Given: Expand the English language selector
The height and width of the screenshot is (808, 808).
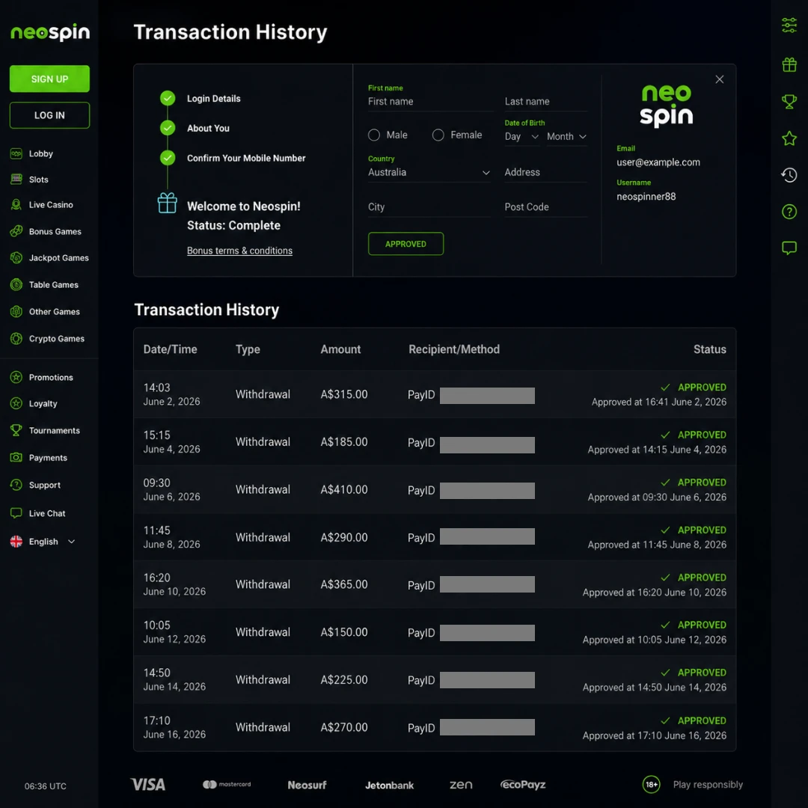Looking at the screenshot, I should [x=43, y=542].
